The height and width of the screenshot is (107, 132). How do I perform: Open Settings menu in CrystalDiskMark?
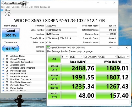[x=56, y=51]
